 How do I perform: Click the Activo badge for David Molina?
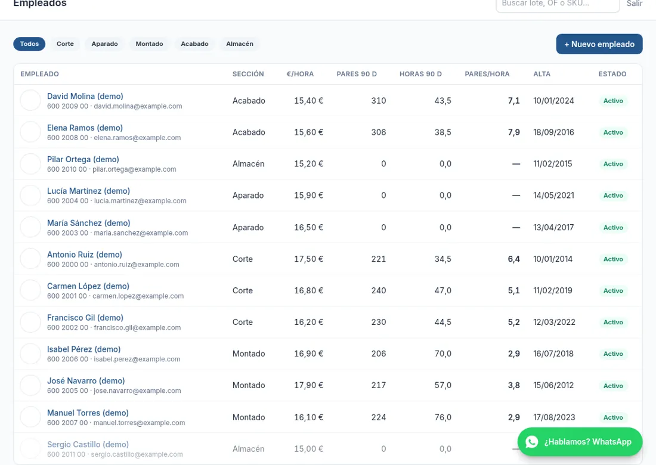tap(613, 101)
